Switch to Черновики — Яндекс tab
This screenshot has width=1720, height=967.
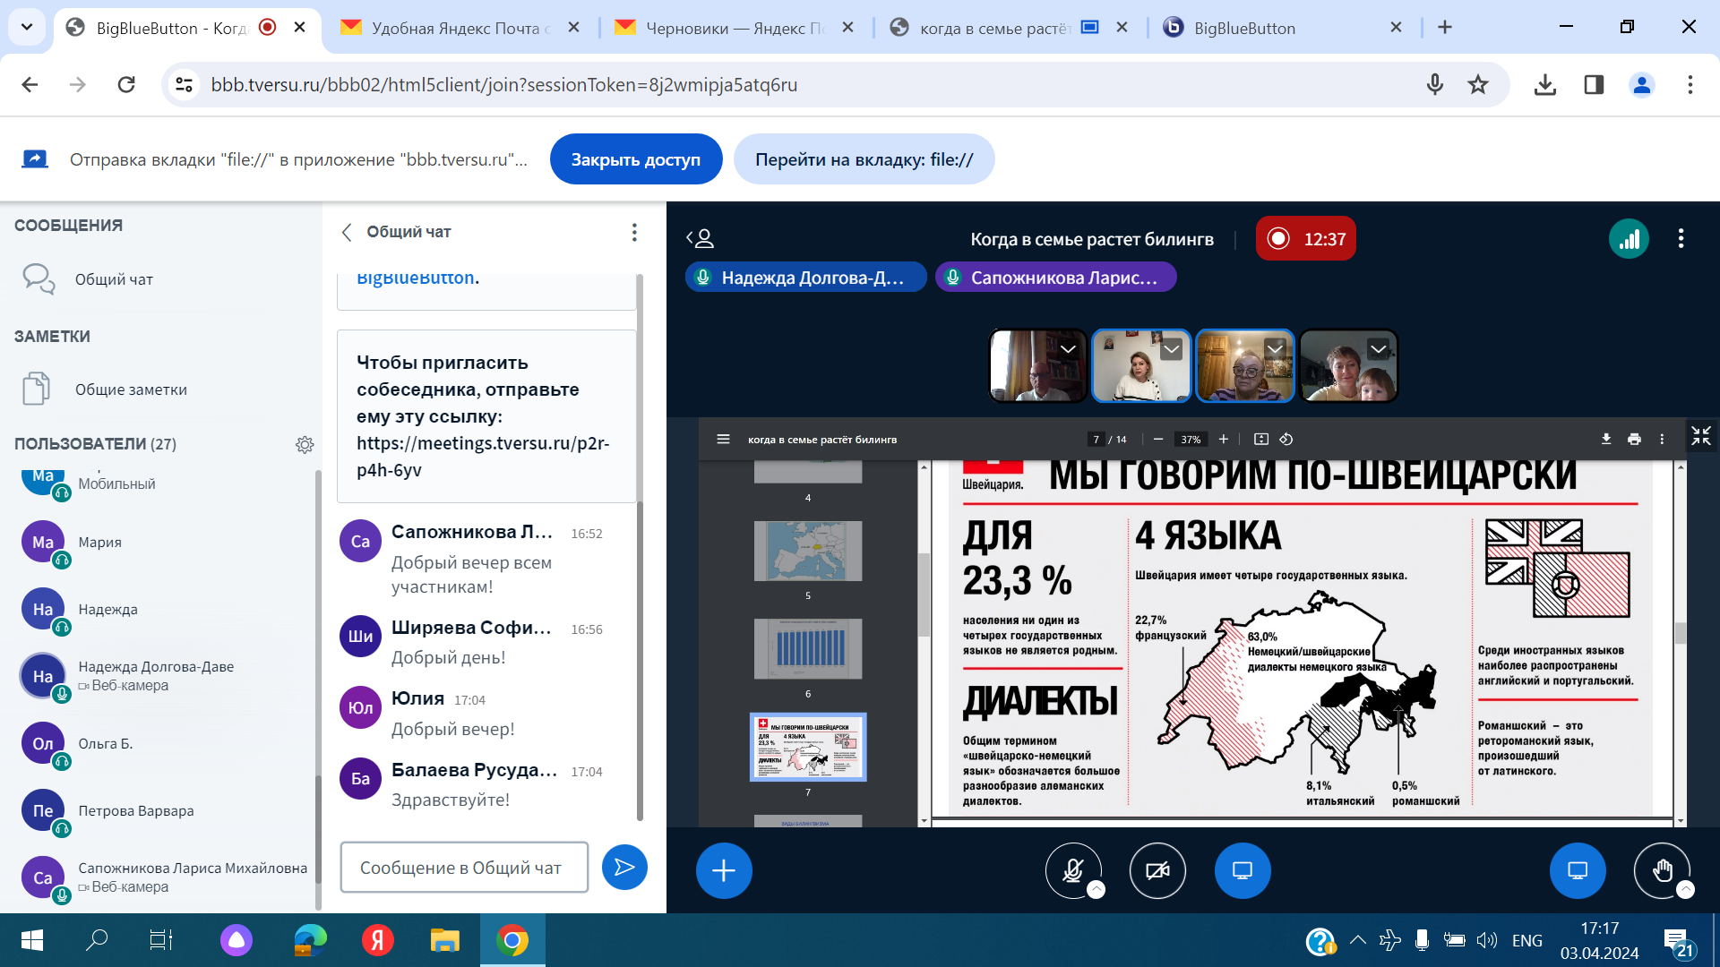[x=735, y=28]
